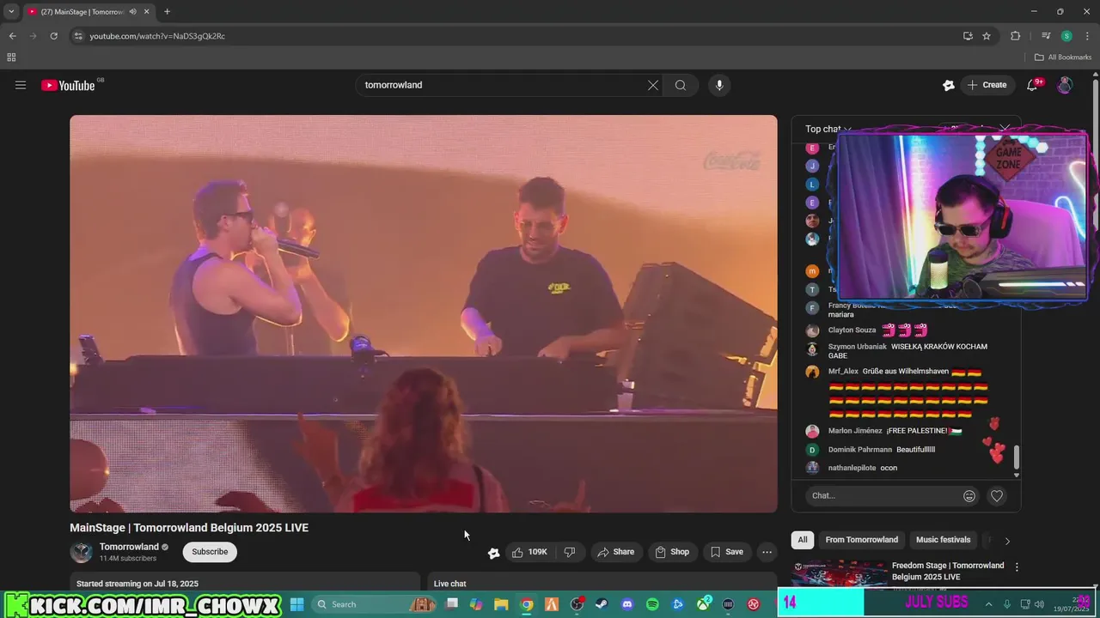This screenshot has width=1100, height=618.
Task: Click the Create button
Action: point(987,85)
